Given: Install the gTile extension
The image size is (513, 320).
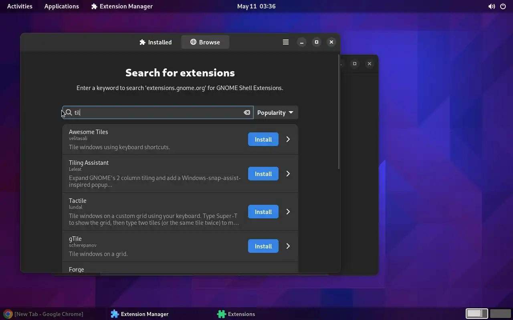Looking at the screenshot, I should click(x=263, y=246).
